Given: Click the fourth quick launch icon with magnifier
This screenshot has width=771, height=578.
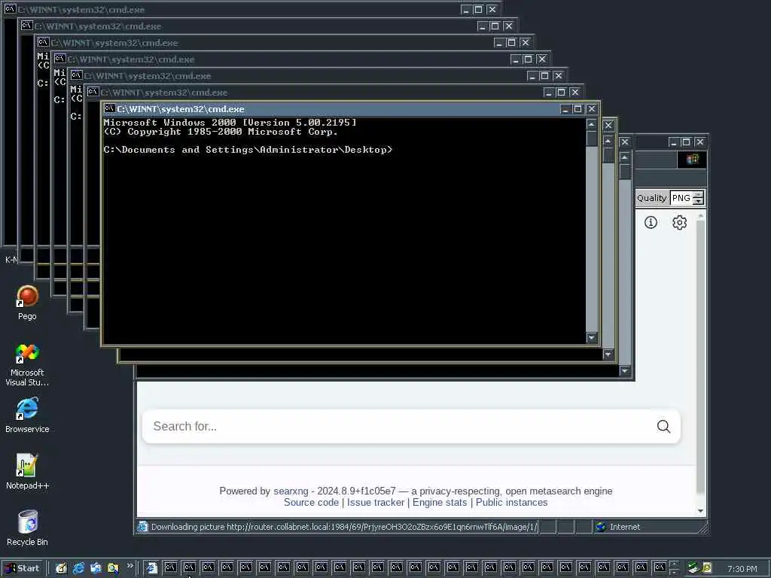Looking at the screenshot, I should pyautogui.click(x=113, y=568).
